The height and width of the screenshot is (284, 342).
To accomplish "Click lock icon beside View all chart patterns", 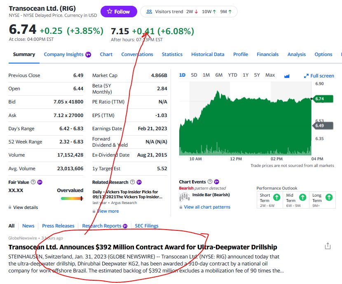I will click(x=181, y=207).
